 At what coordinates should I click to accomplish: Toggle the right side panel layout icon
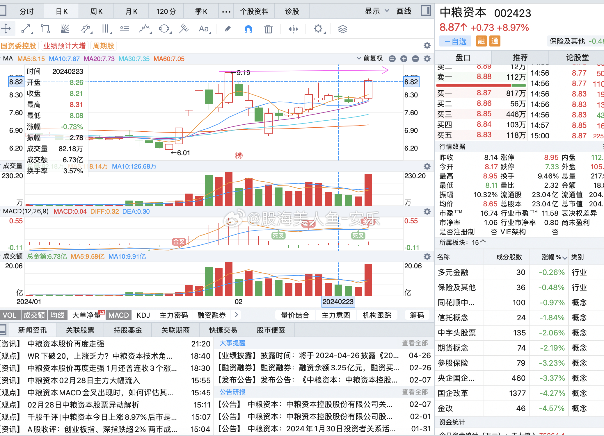pyautogui.click(x=426, y=11)
